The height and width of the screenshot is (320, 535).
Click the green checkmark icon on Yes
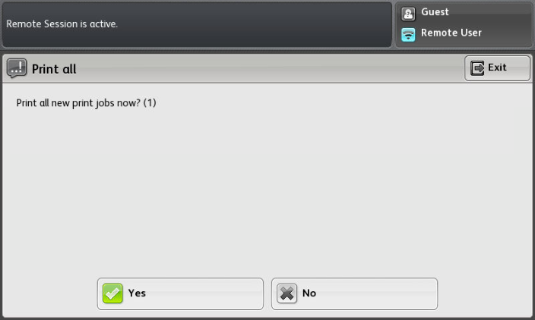click(112, 293)
